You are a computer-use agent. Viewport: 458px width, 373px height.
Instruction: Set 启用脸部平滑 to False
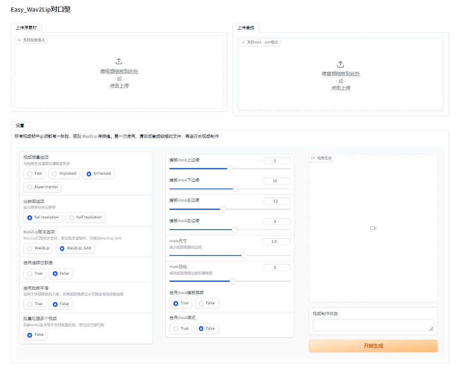61,304
